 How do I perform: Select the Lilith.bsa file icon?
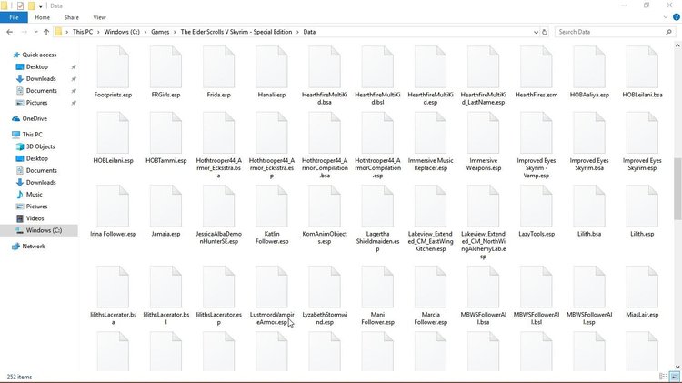[589, 207]
